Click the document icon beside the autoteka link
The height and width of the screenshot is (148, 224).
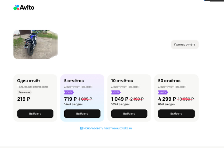click(x=81, y=128)
